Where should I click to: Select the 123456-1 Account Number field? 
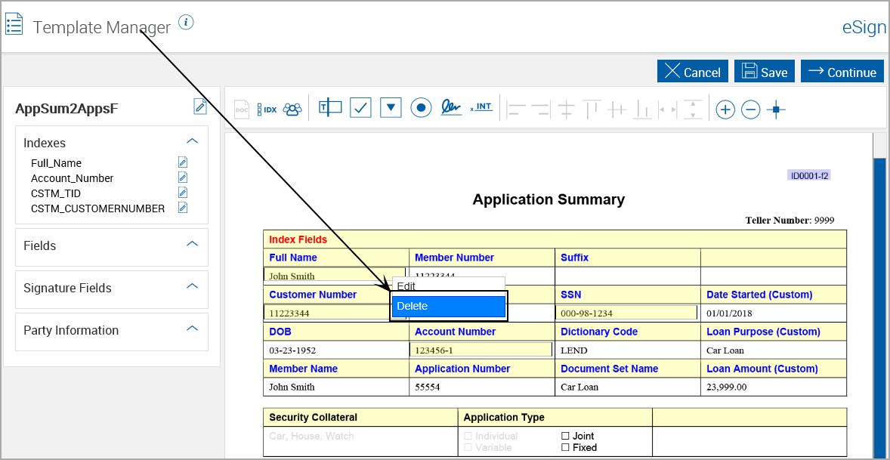(481, 350)
